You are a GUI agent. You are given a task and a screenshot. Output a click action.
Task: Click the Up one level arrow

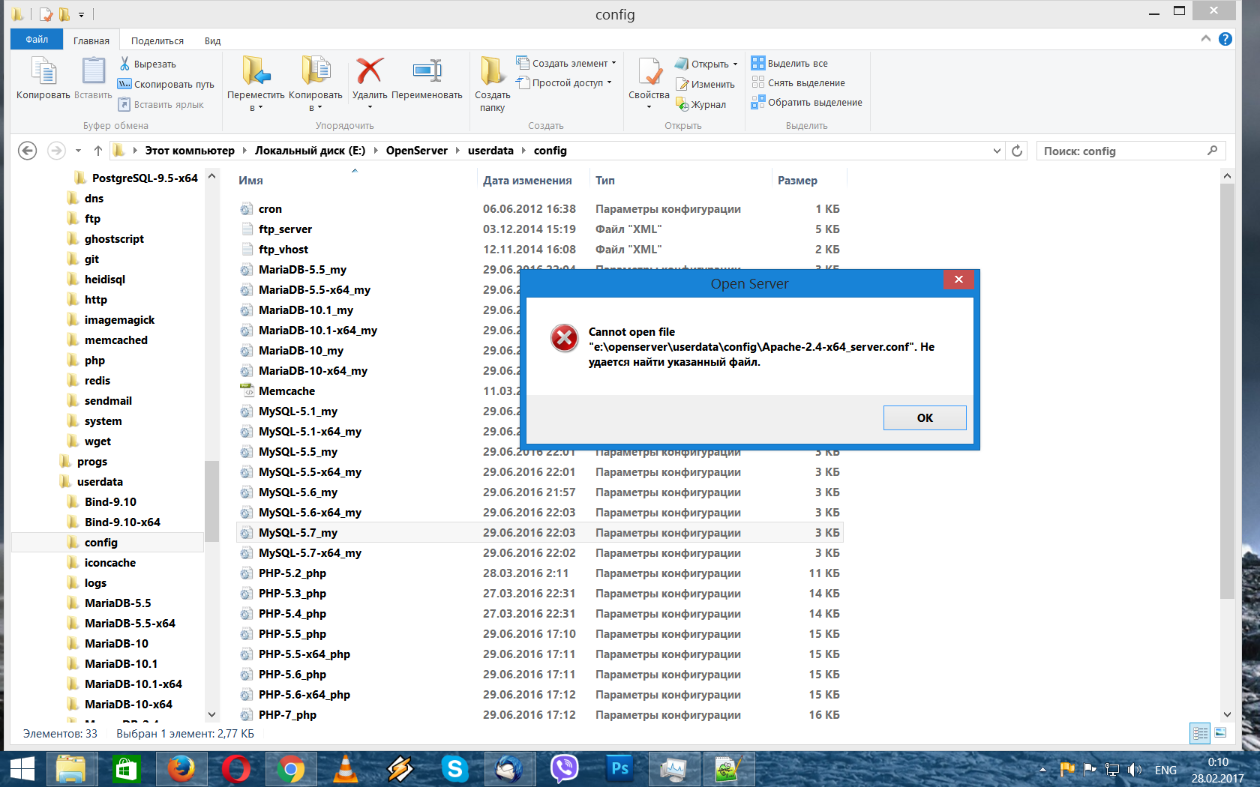98,151
